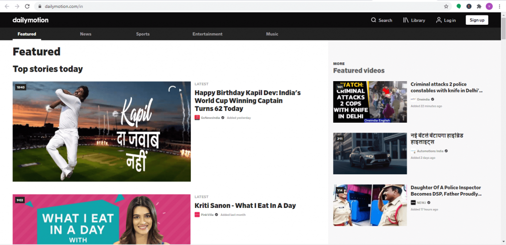The width and height of the screenshot is (506, 245).
Task: Click the 'Featured videos' sidebar heading
Action: [x=359, y=70]
